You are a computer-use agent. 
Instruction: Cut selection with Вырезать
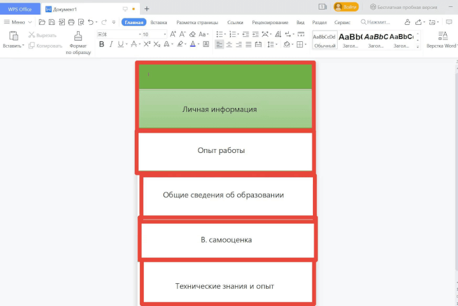(43, 36)
